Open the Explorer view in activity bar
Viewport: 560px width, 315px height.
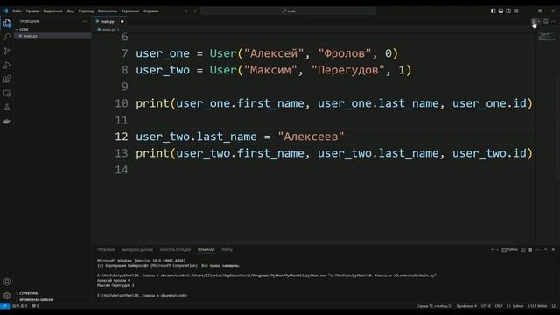(x=7, y=24)
